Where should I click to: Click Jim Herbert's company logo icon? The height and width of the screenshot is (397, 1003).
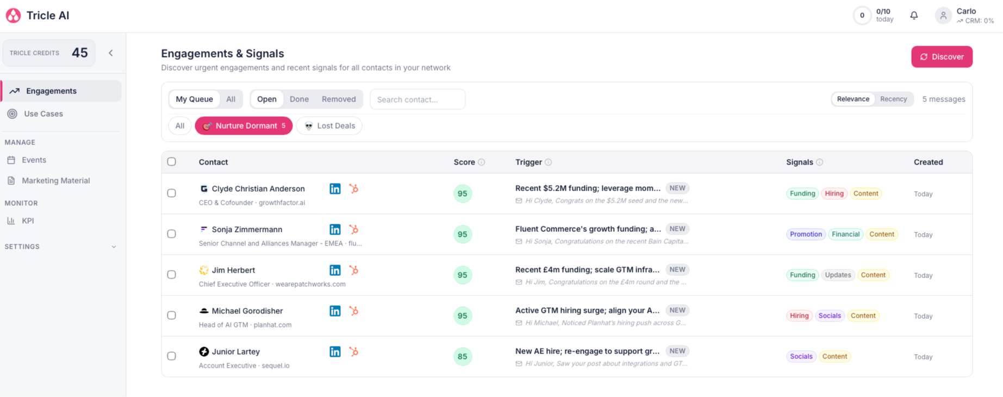pyautogui.click(x=204, y=270)
